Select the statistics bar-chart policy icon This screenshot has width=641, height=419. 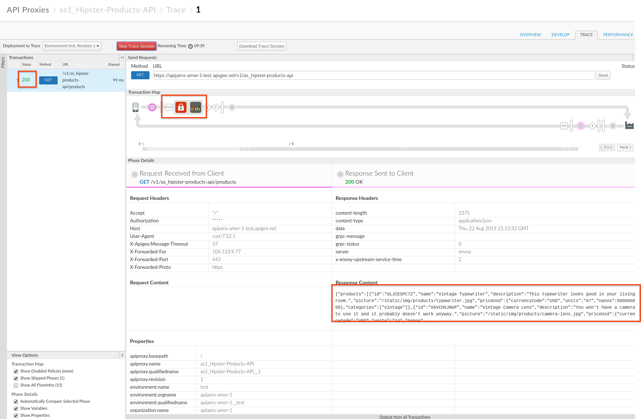[196, 107]
